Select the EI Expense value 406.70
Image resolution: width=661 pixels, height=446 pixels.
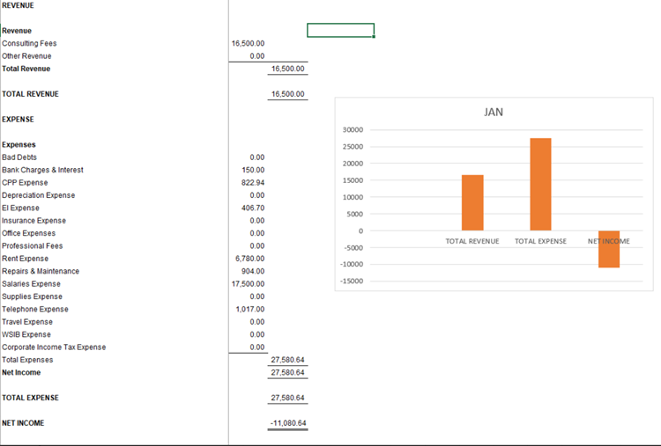click(x=253, y=208)
